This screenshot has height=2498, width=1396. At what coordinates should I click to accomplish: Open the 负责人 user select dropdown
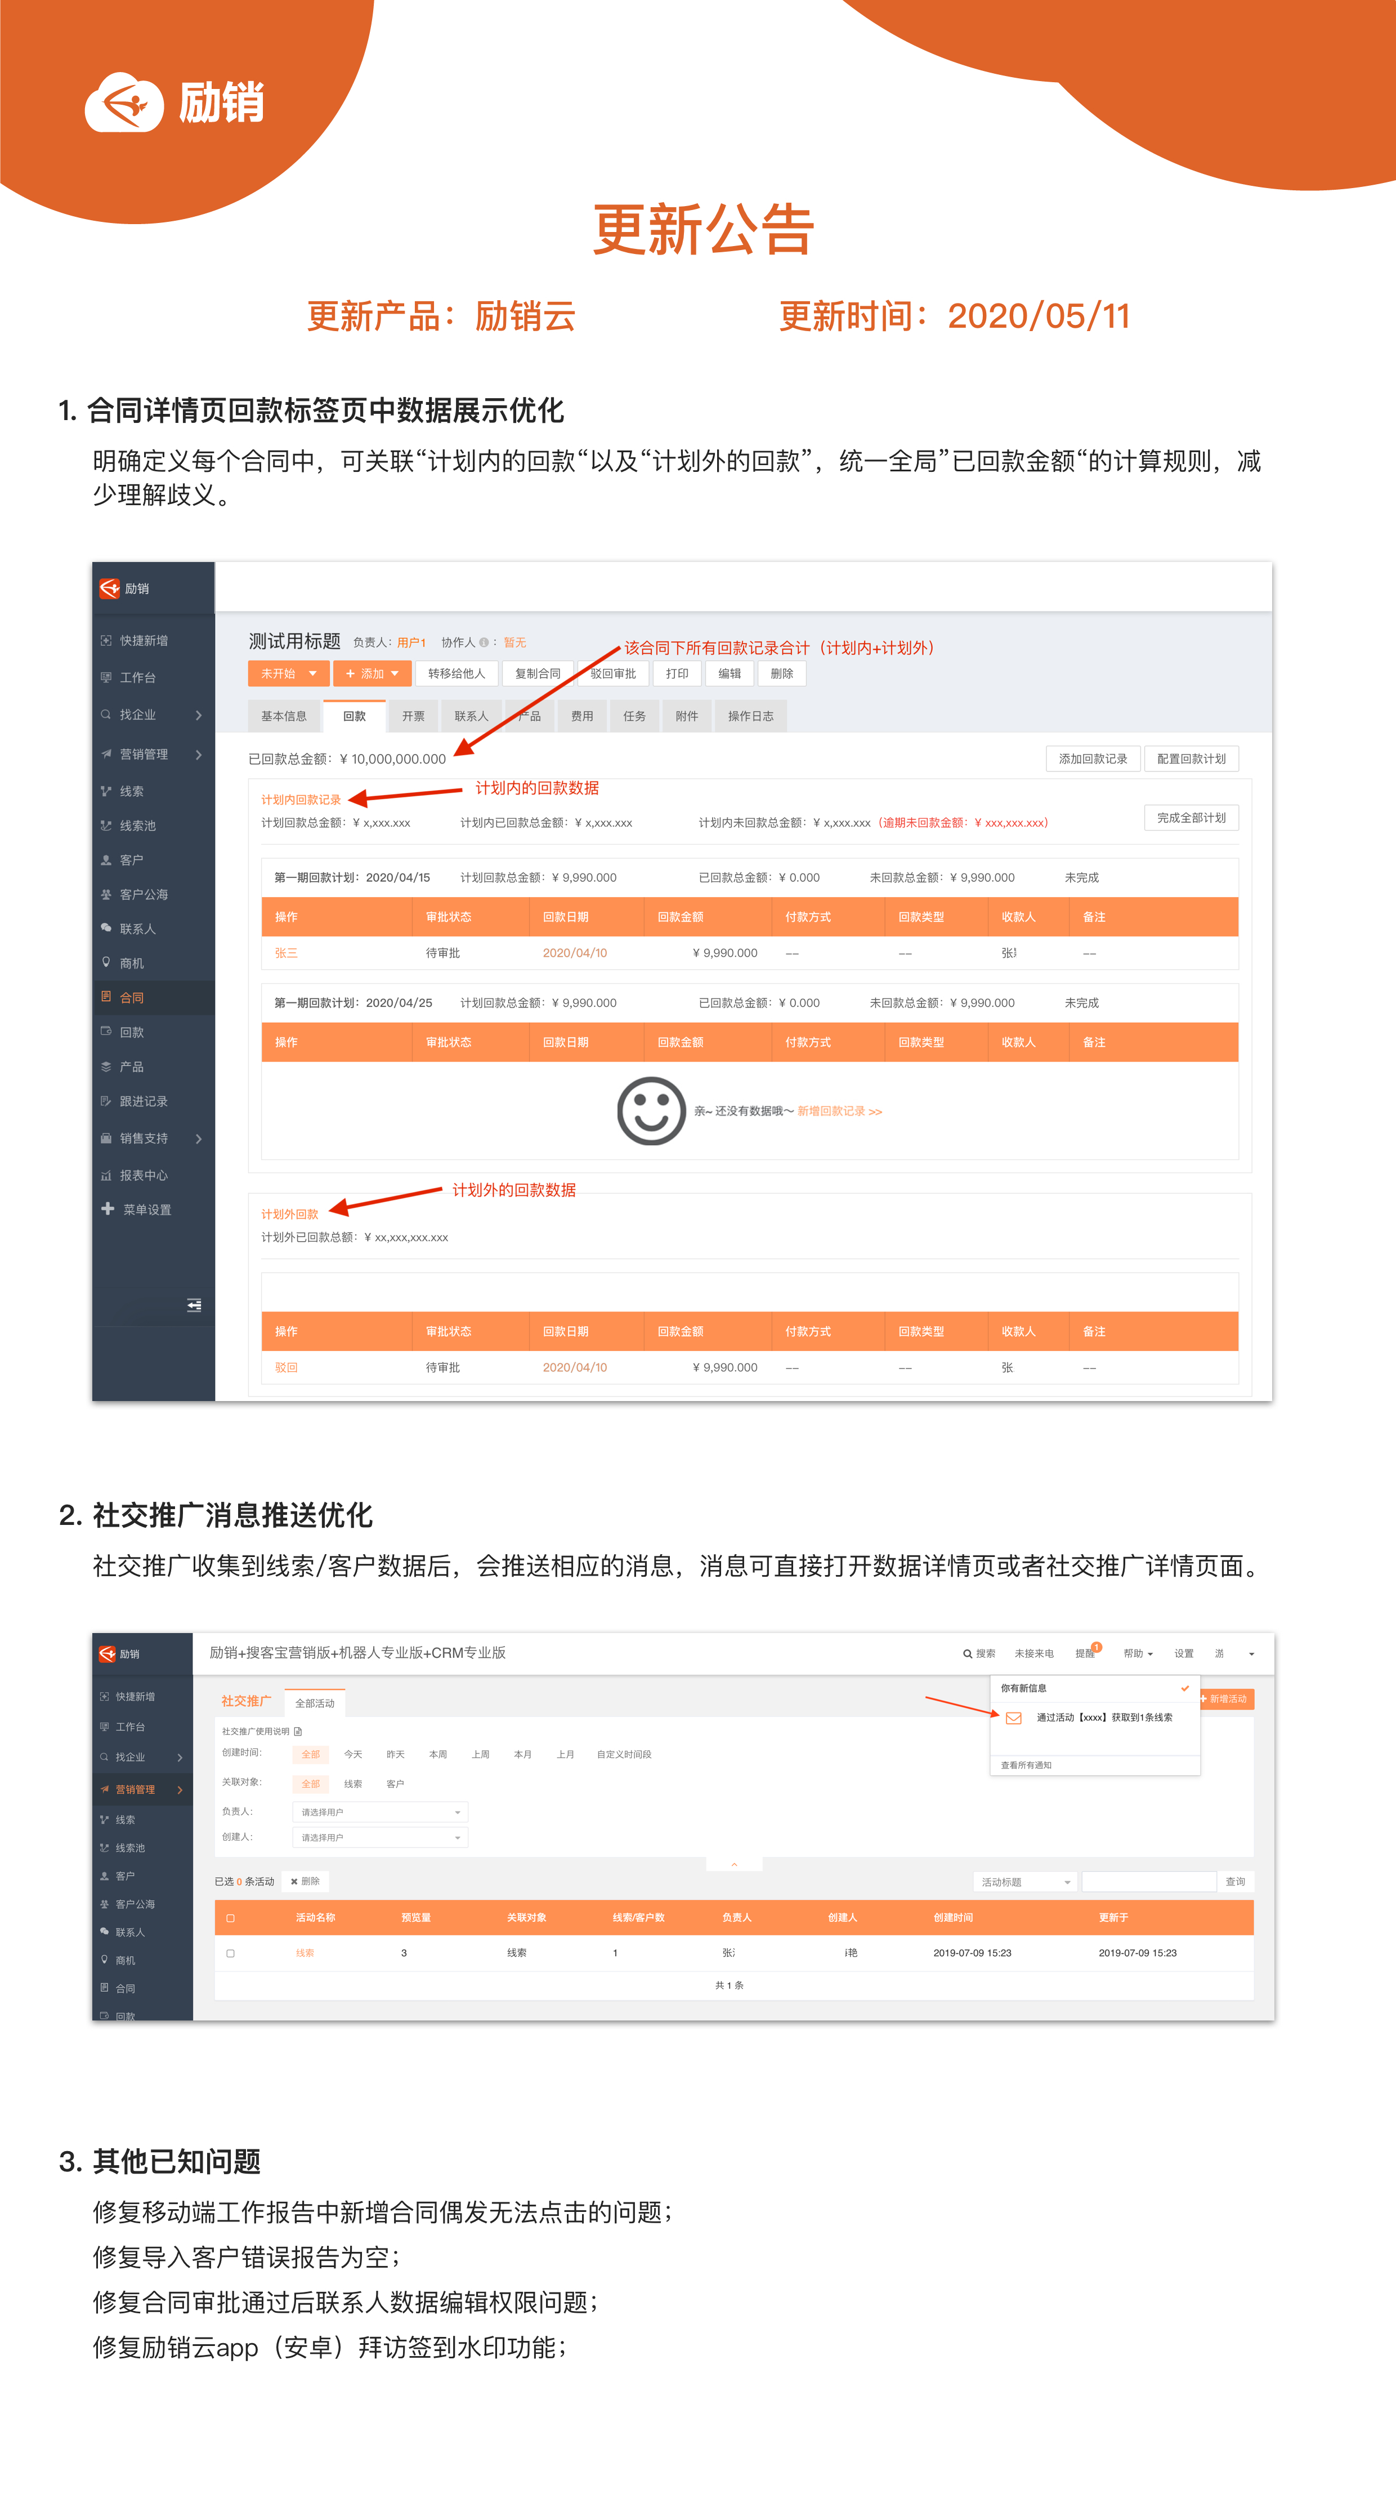pos(379,1813)
